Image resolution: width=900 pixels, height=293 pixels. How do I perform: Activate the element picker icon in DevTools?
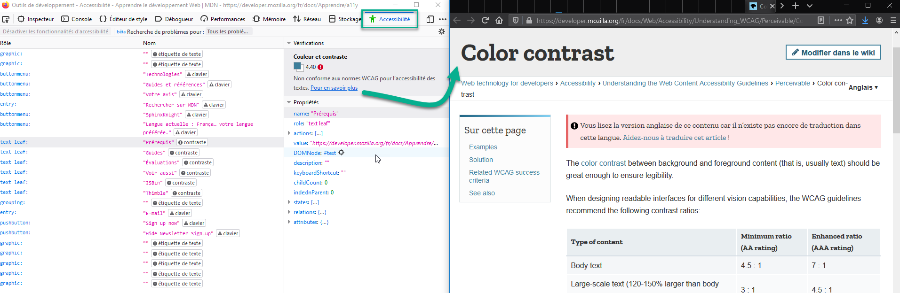coord(6,19)
